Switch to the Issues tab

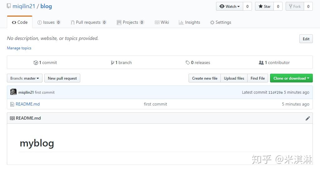click(49, 22)
